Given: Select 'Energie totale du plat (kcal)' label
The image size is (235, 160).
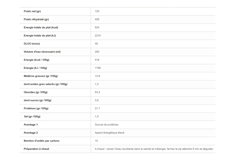Looking at the screenshot, I should 41,28.
